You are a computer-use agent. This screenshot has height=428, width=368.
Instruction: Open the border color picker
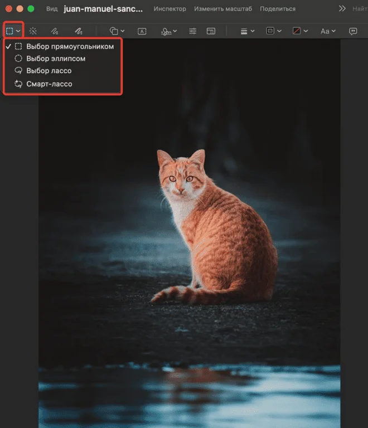click(x=273, y=31)
